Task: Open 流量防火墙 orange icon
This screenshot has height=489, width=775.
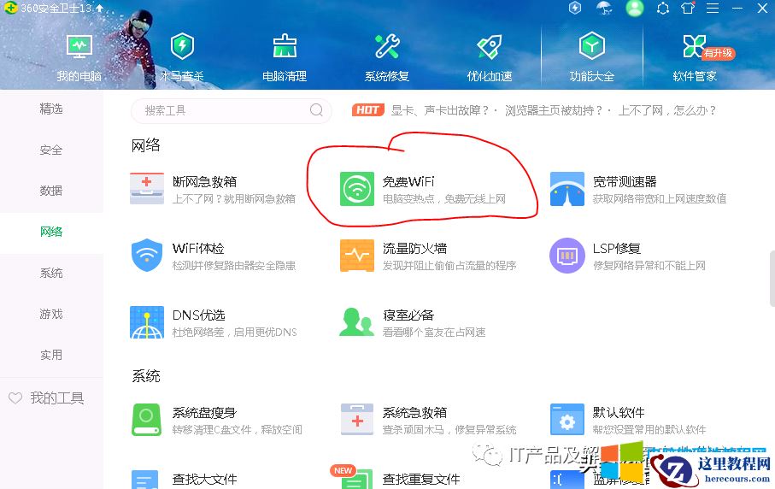Action: [x=357, y=255]
